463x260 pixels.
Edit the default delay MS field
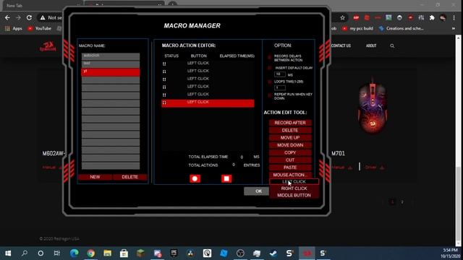click(280, 74)
